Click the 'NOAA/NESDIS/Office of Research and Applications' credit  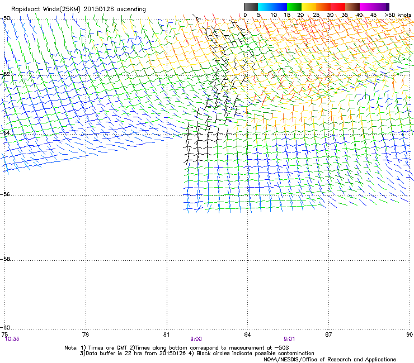click(x=330, y=360)
